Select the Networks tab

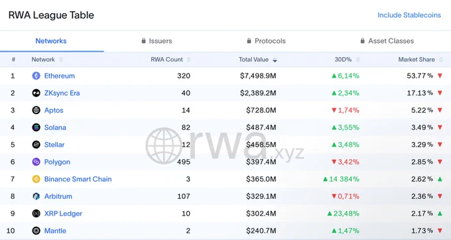(51, 41)
